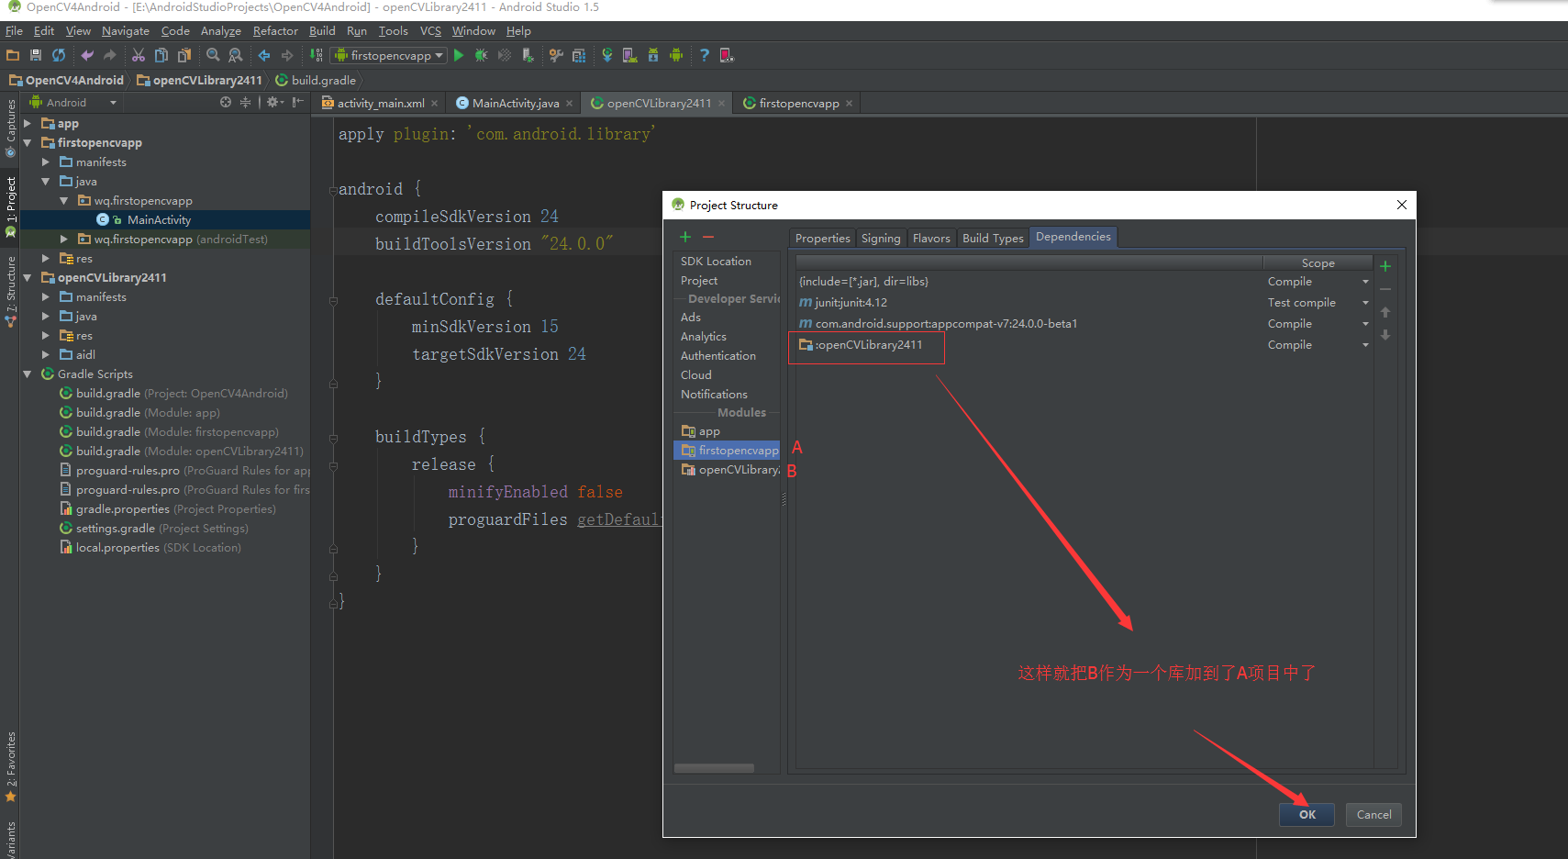Switch to the Properties tab in Project Structure
Image resolution: width=1568 pixels, height=859 pixels.
[x=822, y=238]
